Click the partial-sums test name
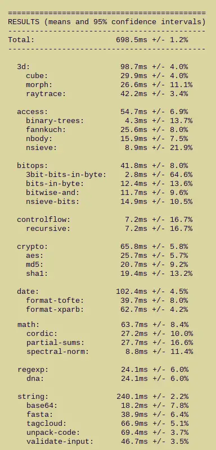Viewport: 216px width, 450px height. pos(56,343)
